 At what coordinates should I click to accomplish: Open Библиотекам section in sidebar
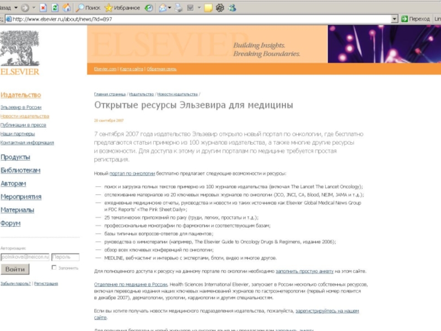(20, 170)
